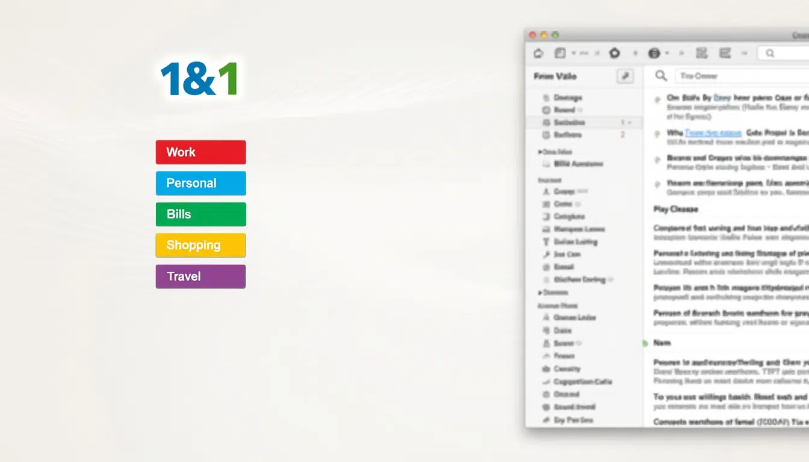
Task: Expand first sidebar section disclosure triangle
Action: (x=540, y=152)
